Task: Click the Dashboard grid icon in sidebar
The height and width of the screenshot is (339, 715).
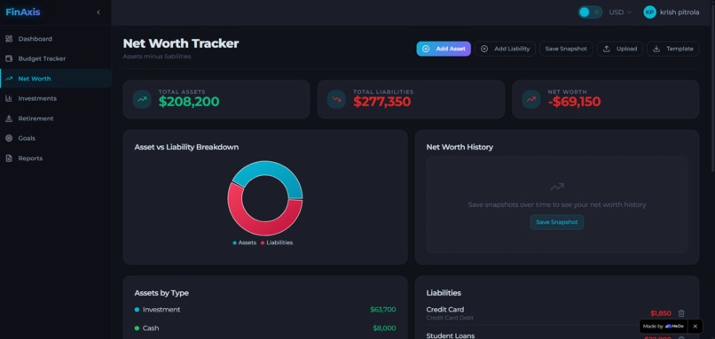Action: [9, 39]
